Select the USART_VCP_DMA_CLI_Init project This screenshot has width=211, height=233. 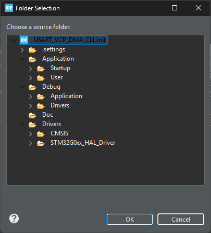click(70, 40)
